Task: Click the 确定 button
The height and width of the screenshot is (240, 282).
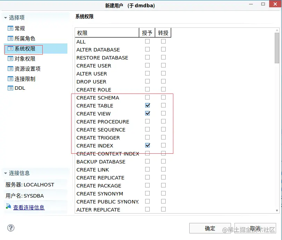Action: tap(210, 229)
